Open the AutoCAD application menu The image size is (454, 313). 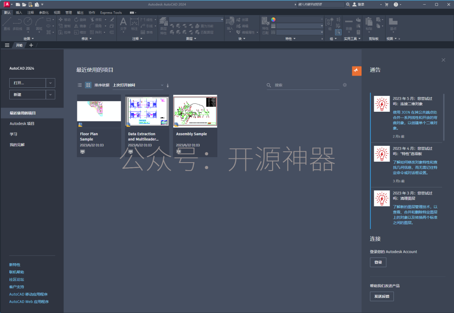click(x=7, y=4)
